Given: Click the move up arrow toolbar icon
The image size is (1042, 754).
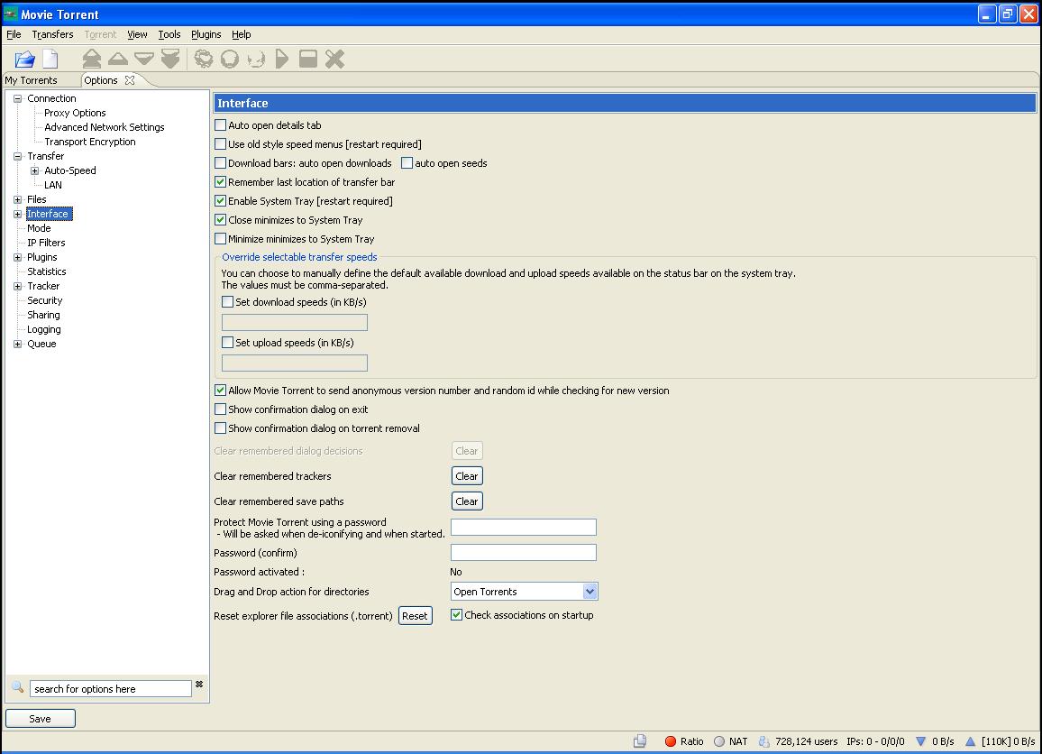Looking at the screenshot, I should coord(117,60).
